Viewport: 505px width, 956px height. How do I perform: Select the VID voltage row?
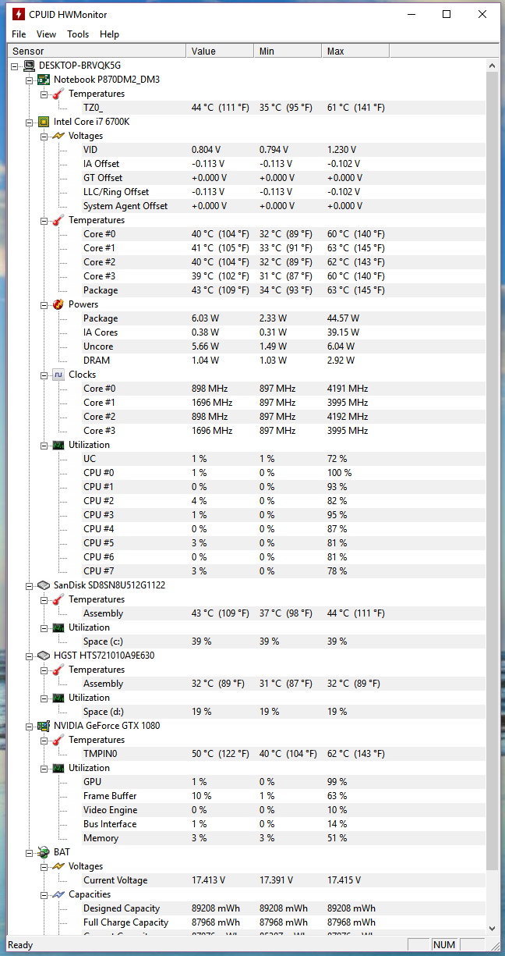[x=284, y=150]
